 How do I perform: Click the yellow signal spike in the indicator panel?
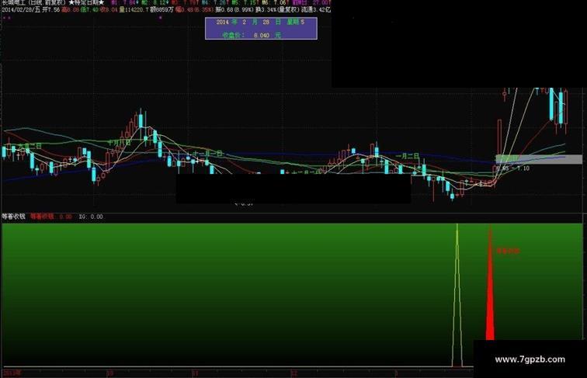click(x=457, y=296)
